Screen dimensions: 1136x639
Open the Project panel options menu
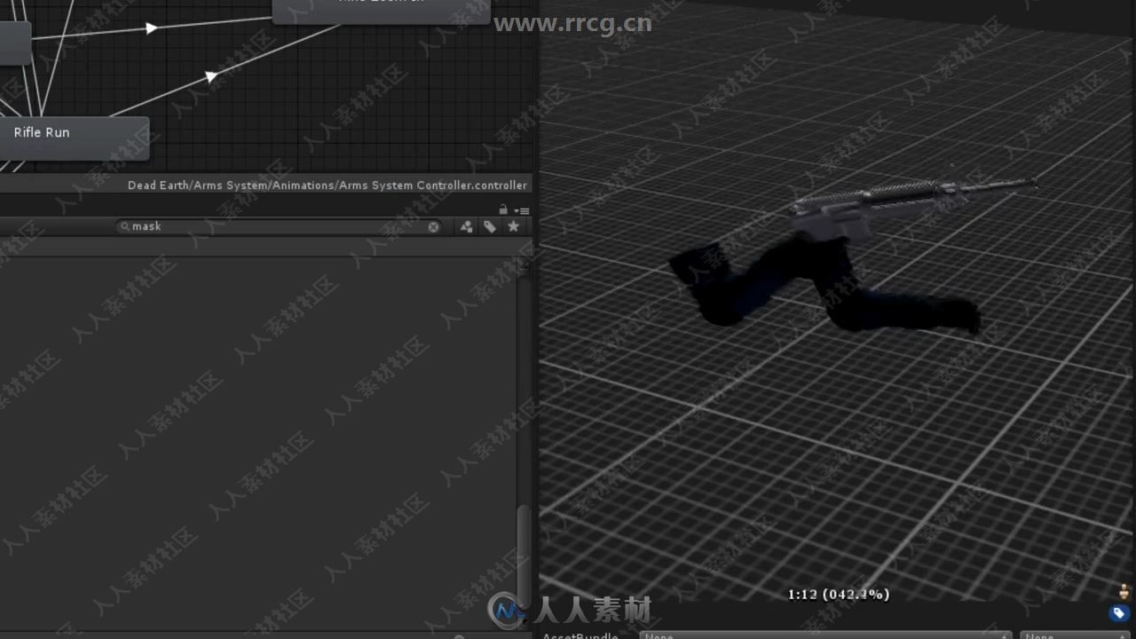click(523, 210)
